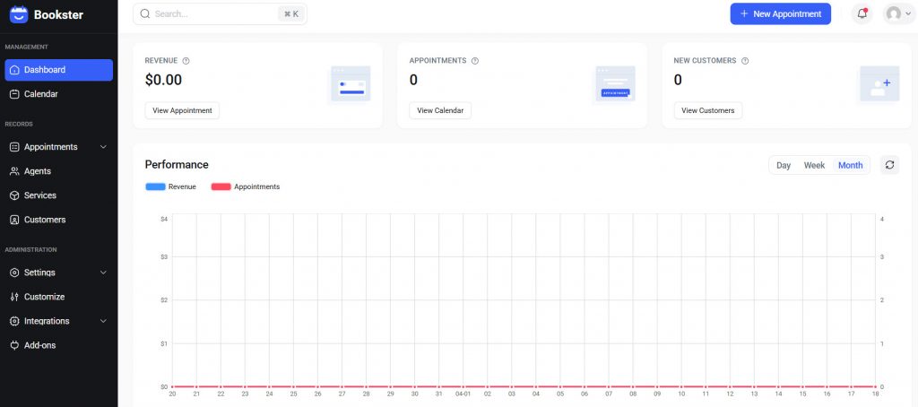Click the Customers contact icon
The width and height of the screenshot is (918, 407).
tap(14, 220)
